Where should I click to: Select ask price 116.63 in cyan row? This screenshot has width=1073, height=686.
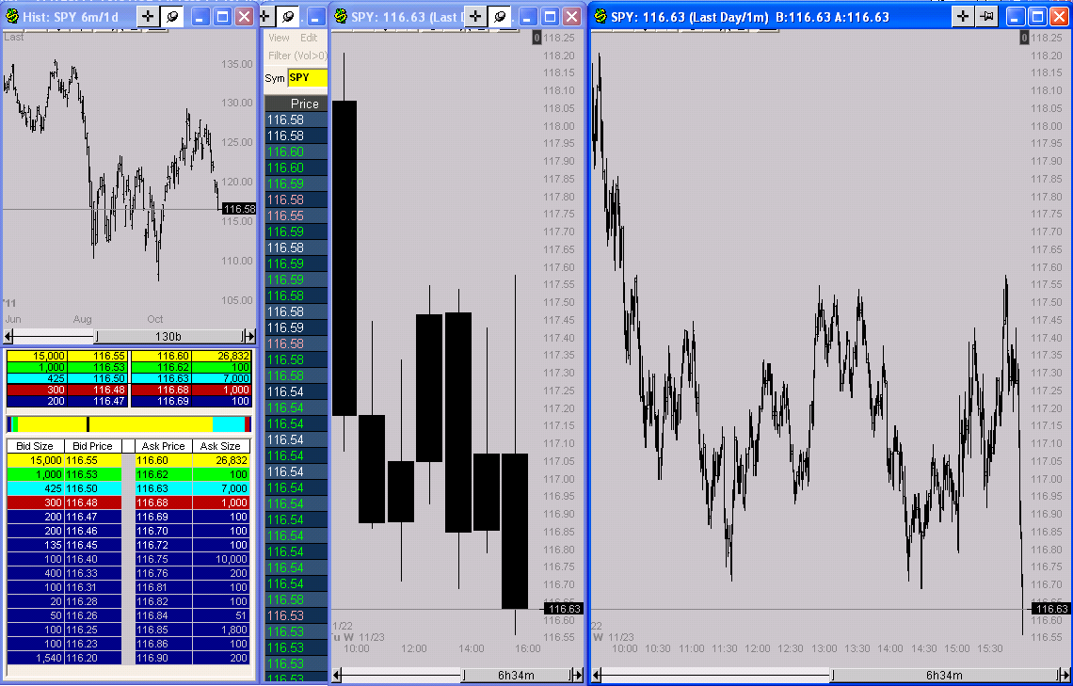(164, 488)
